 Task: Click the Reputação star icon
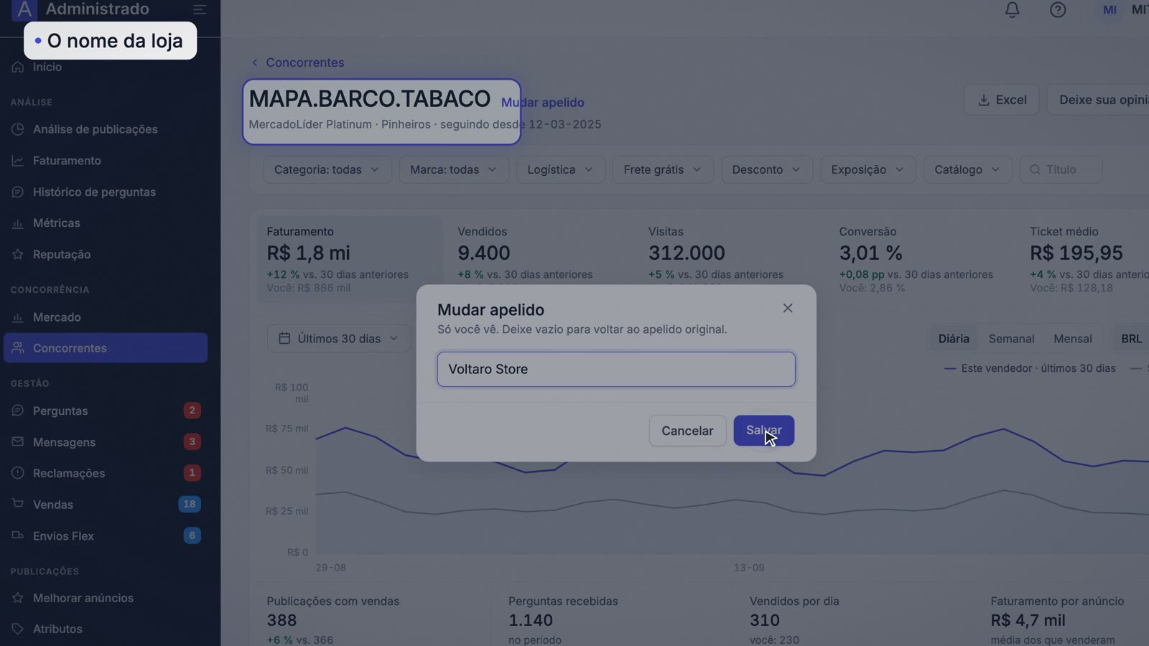coord(18,254)
